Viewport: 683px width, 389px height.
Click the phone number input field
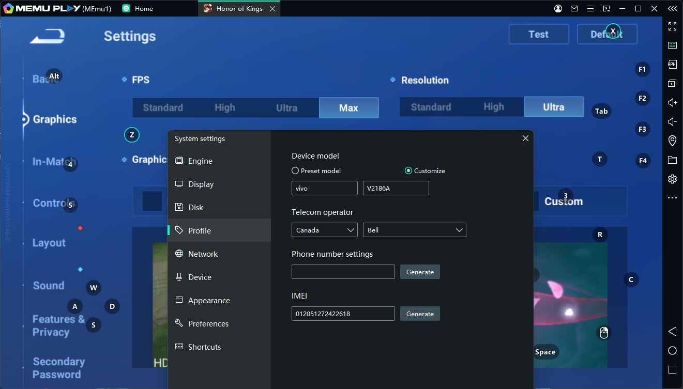(343, 272)
